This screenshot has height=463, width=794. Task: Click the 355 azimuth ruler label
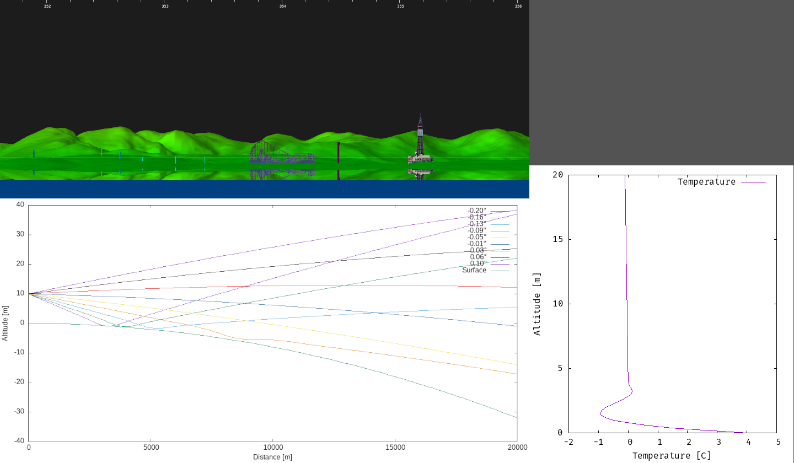(x=401, y=7)
